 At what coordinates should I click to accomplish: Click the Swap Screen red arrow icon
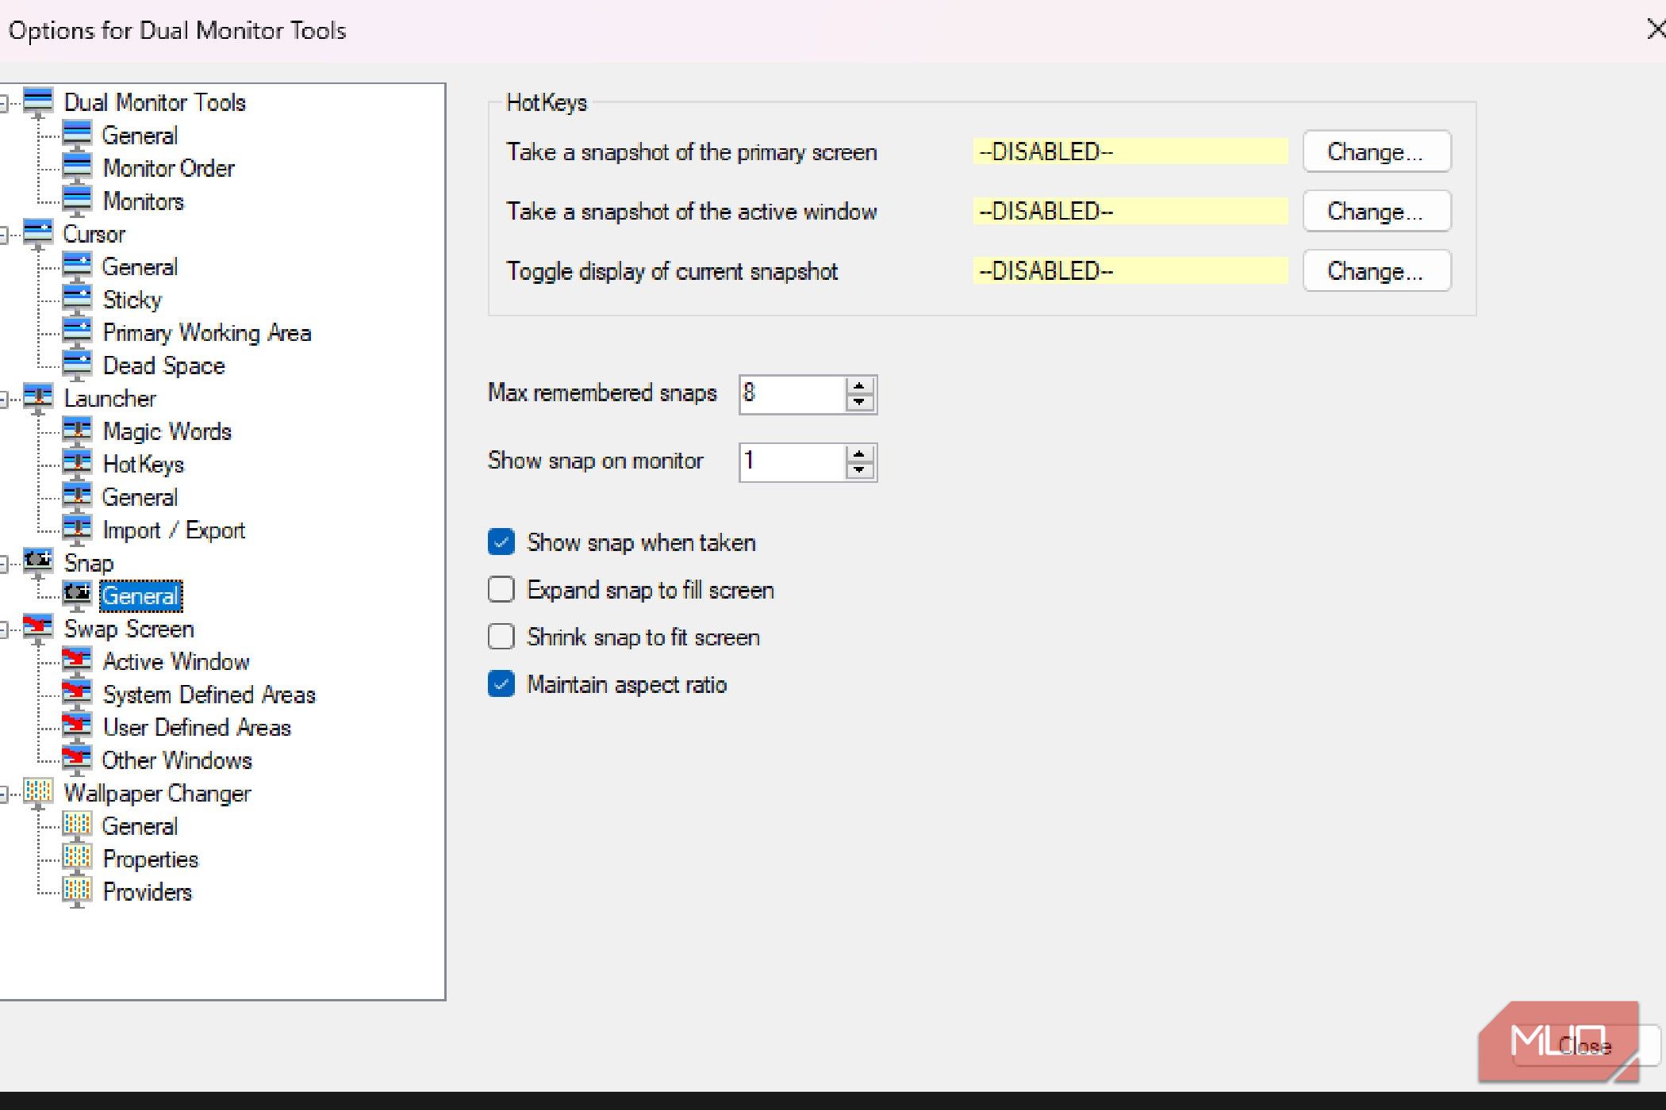click(x=38, y=628)
